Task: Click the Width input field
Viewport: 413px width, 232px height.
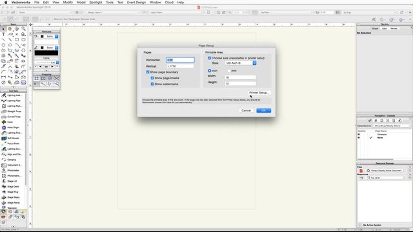Action: (240, 77)
